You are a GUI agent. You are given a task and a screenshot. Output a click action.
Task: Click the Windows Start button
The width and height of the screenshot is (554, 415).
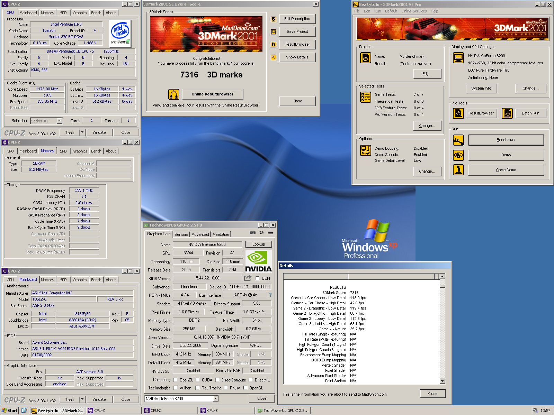pos(9,411)
